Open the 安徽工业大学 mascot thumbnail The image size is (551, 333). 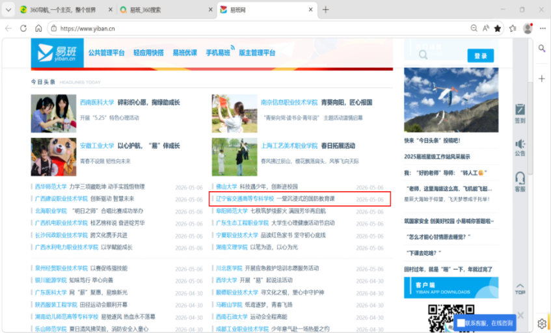(x=53, y=157)
